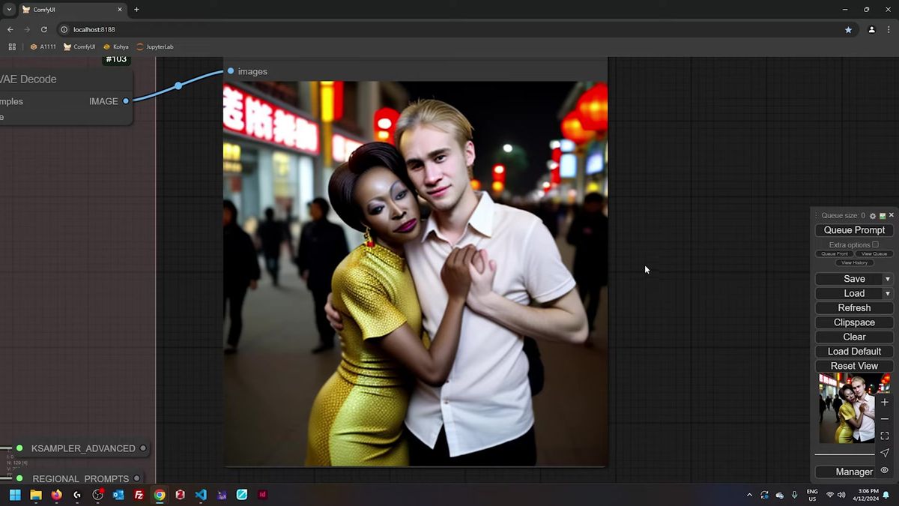This screenshot has width=899, height=506.
Task: Bookmark this page with the star icon
Action: [x=848, y=29]
